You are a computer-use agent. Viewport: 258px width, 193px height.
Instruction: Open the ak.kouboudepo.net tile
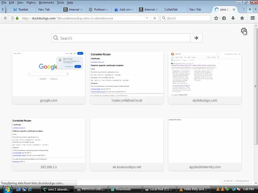127,144
